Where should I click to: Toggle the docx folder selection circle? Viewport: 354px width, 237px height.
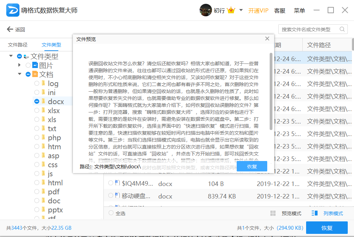(37, 101)
